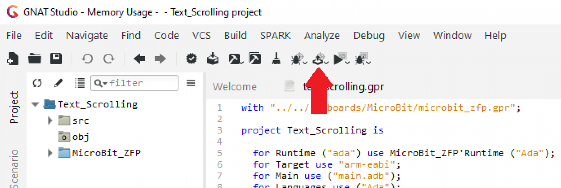Save the current file with floppy icon
Viewport: 561px width, 188px height.
pyautogui.click(x=56, y=58)
